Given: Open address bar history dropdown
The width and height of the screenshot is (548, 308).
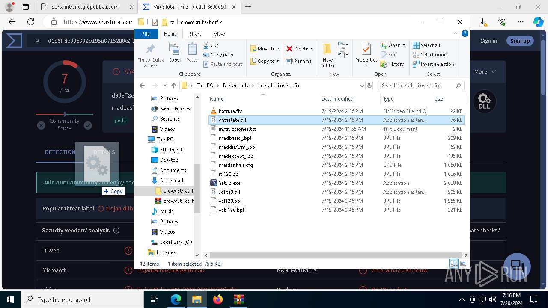Looking at the screenshot, I should 362,86.
